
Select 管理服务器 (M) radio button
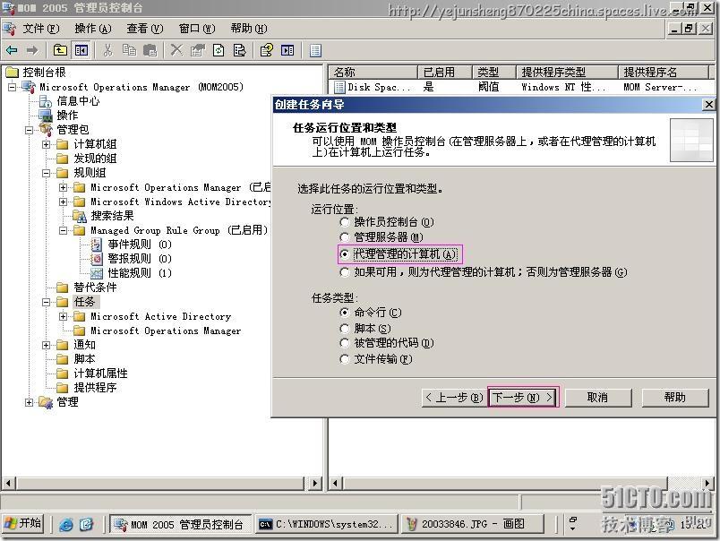[x=345, y=237]
